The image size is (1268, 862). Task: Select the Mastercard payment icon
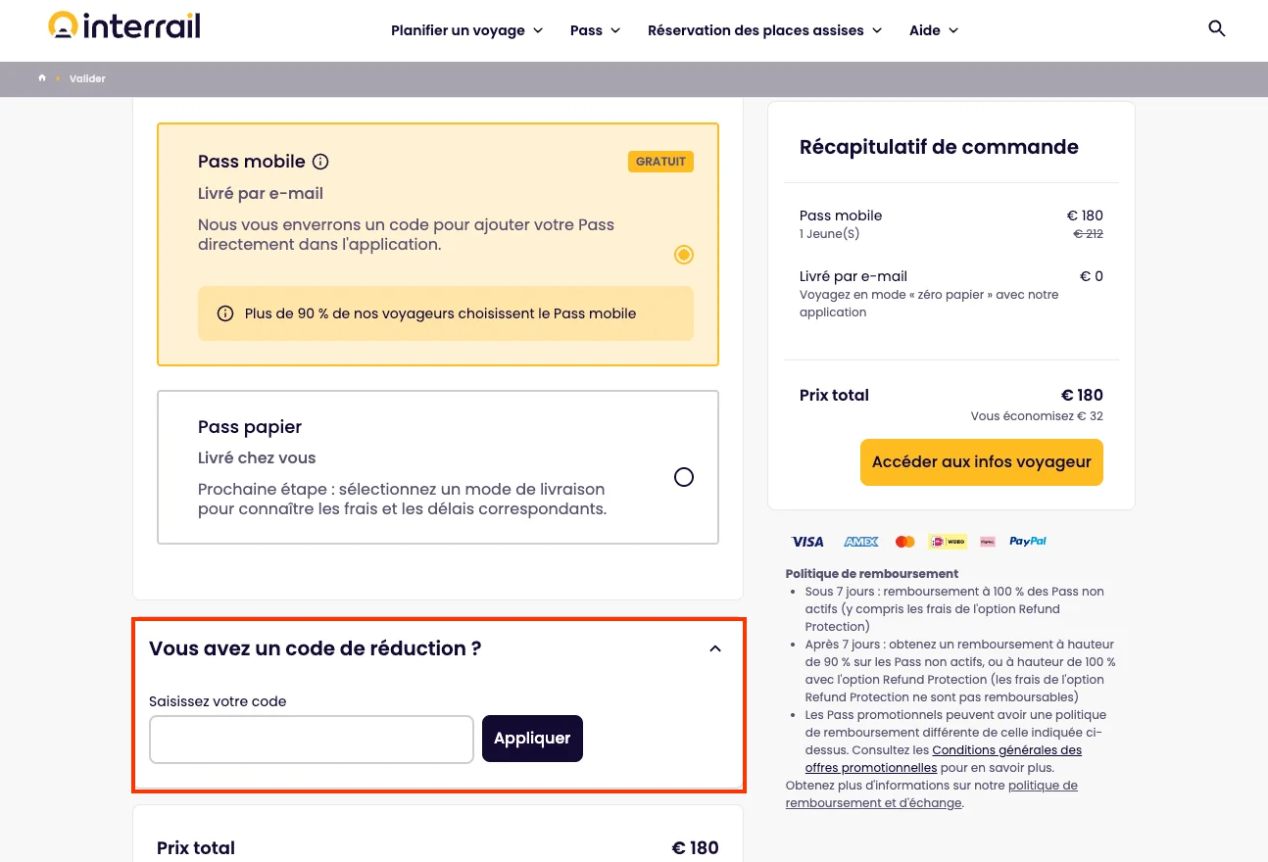904,541
